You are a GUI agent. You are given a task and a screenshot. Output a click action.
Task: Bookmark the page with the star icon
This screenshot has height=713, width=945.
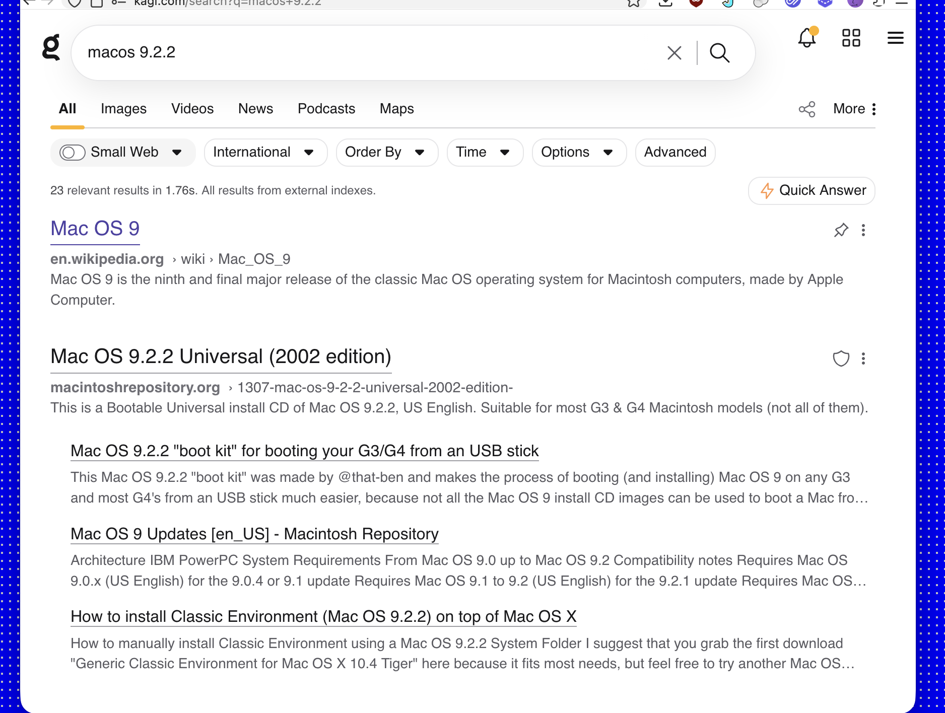point(634,3)
